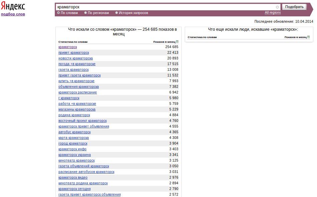Click the value '20 893' in the table

pyautogui.click(x=173, y=58)
